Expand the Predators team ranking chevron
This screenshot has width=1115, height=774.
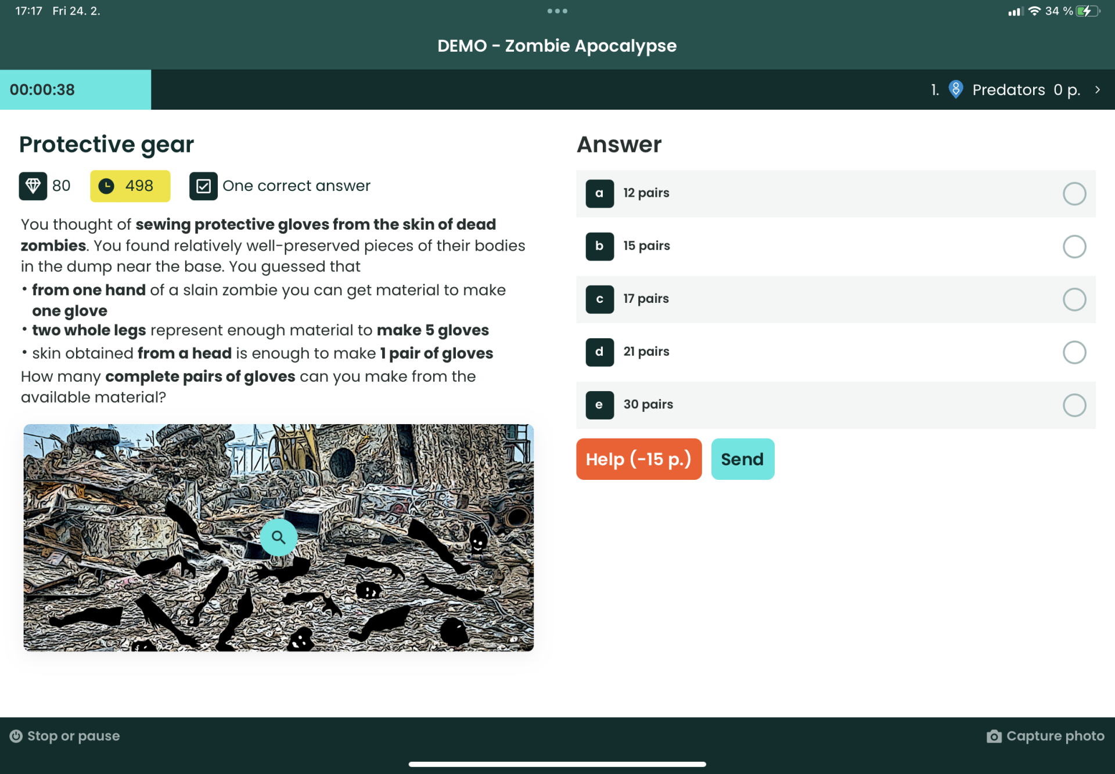pyautogui.click(x=1097, y=89)
